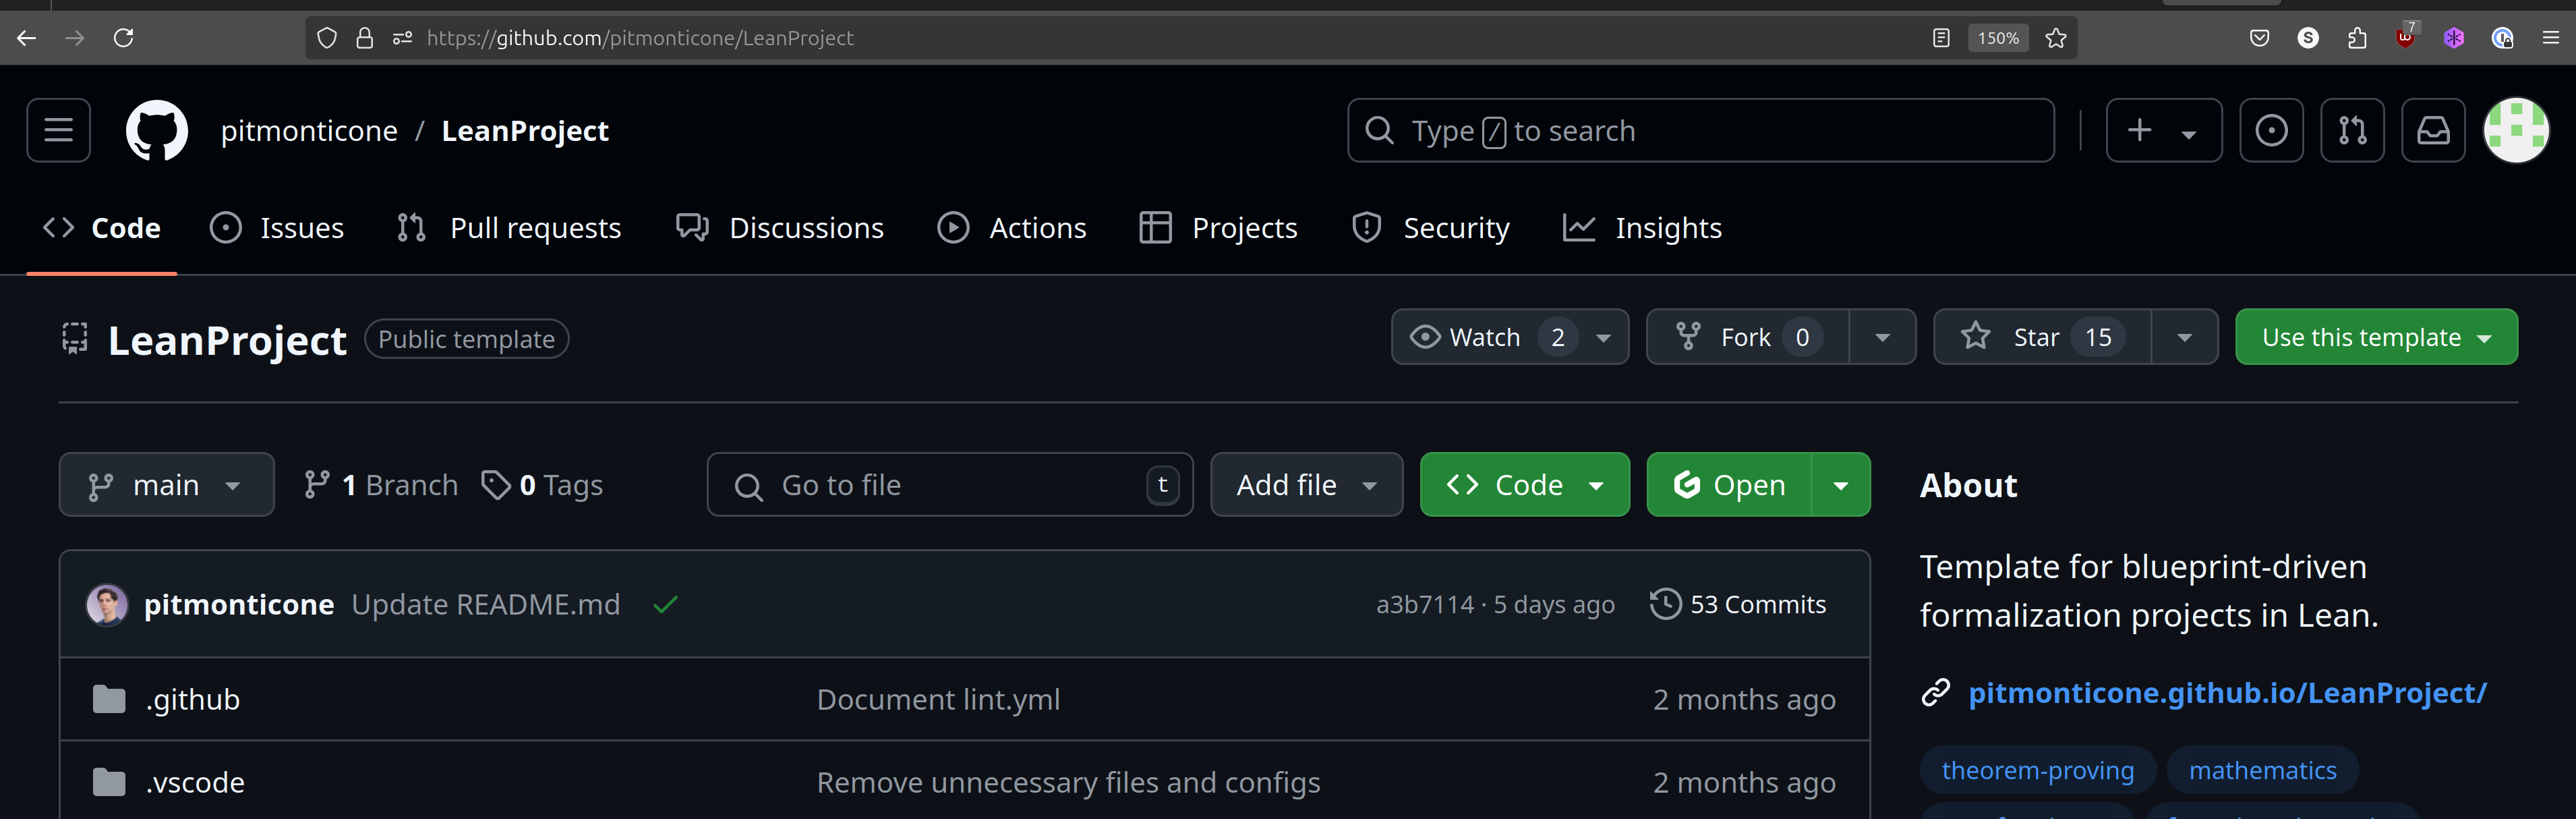Select the mathematics topic tag
The image size is (2576, 819).
[2263, 770]
